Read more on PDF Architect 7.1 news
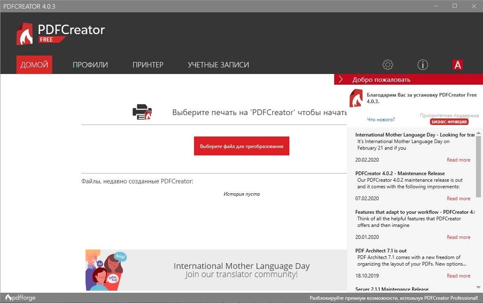Screen dimensions: 483x303 (x=458, y=276)
